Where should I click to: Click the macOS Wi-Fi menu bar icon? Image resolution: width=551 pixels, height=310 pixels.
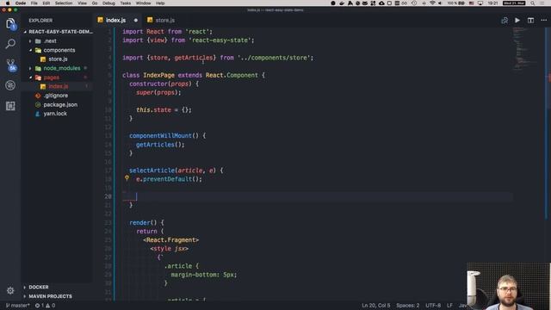coord(432,3)
